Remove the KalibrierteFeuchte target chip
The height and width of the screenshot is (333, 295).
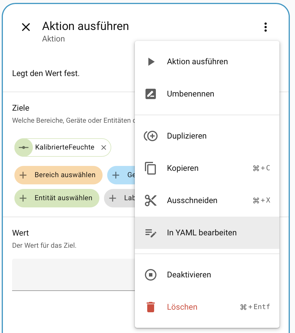click(104, 147)
